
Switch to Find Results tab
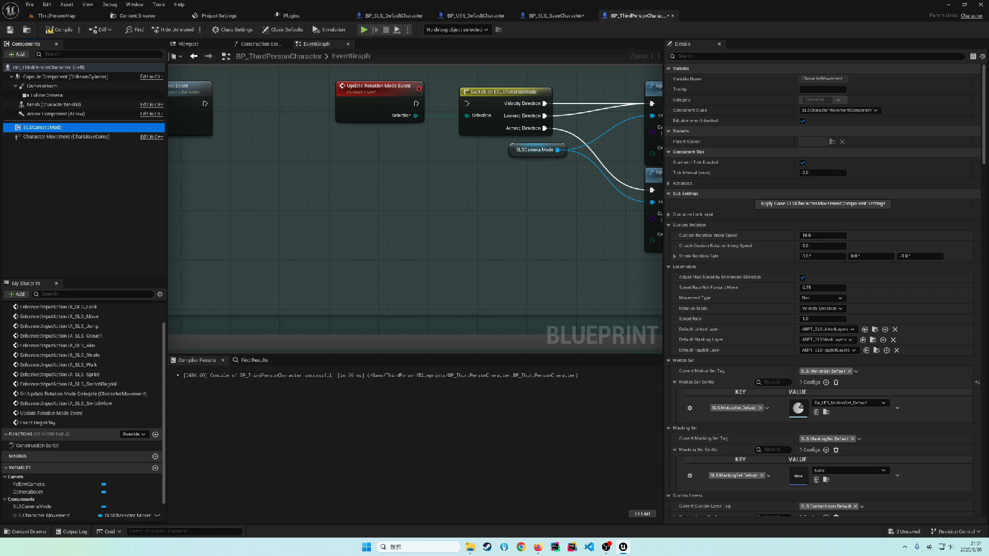click(250, 360)
